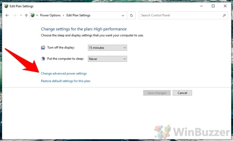The image size is (233, 141).
Task: Open Change advanced power settings
Action: tap(64, 73)
